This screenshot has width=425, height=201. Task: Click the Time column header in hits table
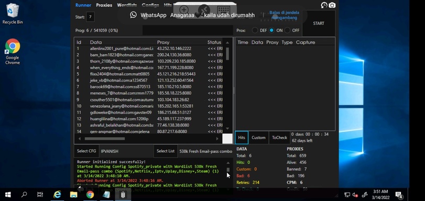(x=243, y=42)
